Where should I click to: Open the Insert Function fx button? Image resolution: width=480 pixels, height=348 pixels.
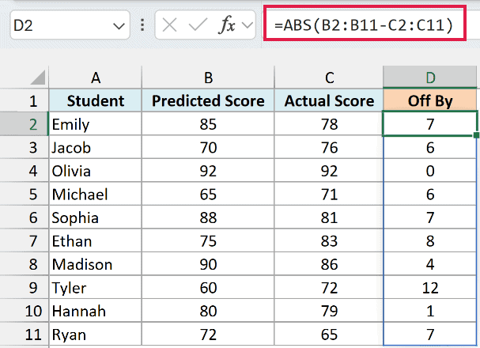coord(227,25)
